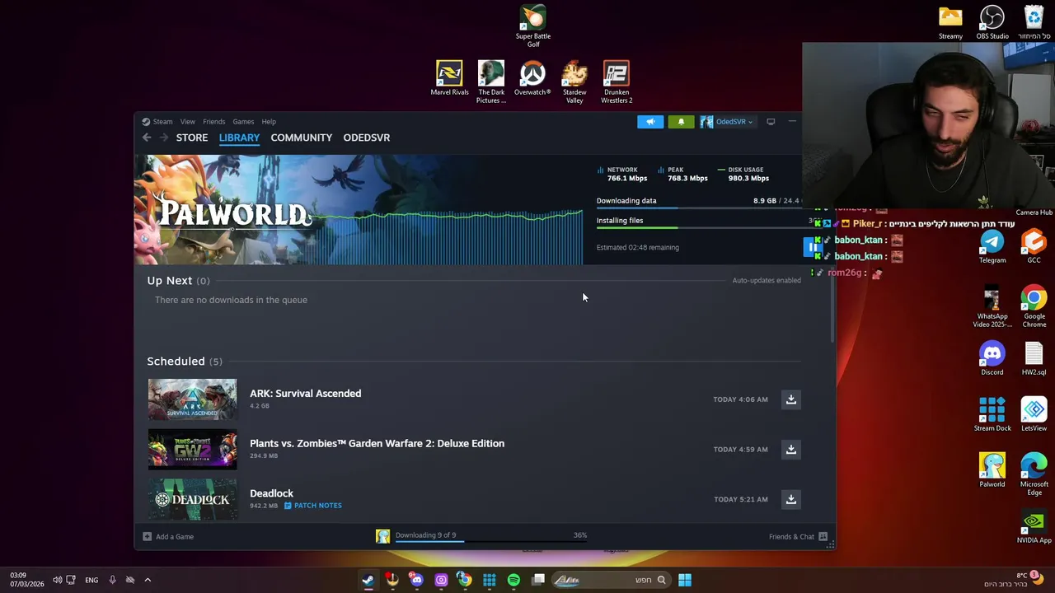Go forward with Steam's right arrow
Image resolution: width=1055 pixels, height=593 pixels.
(x=163, y=138)
